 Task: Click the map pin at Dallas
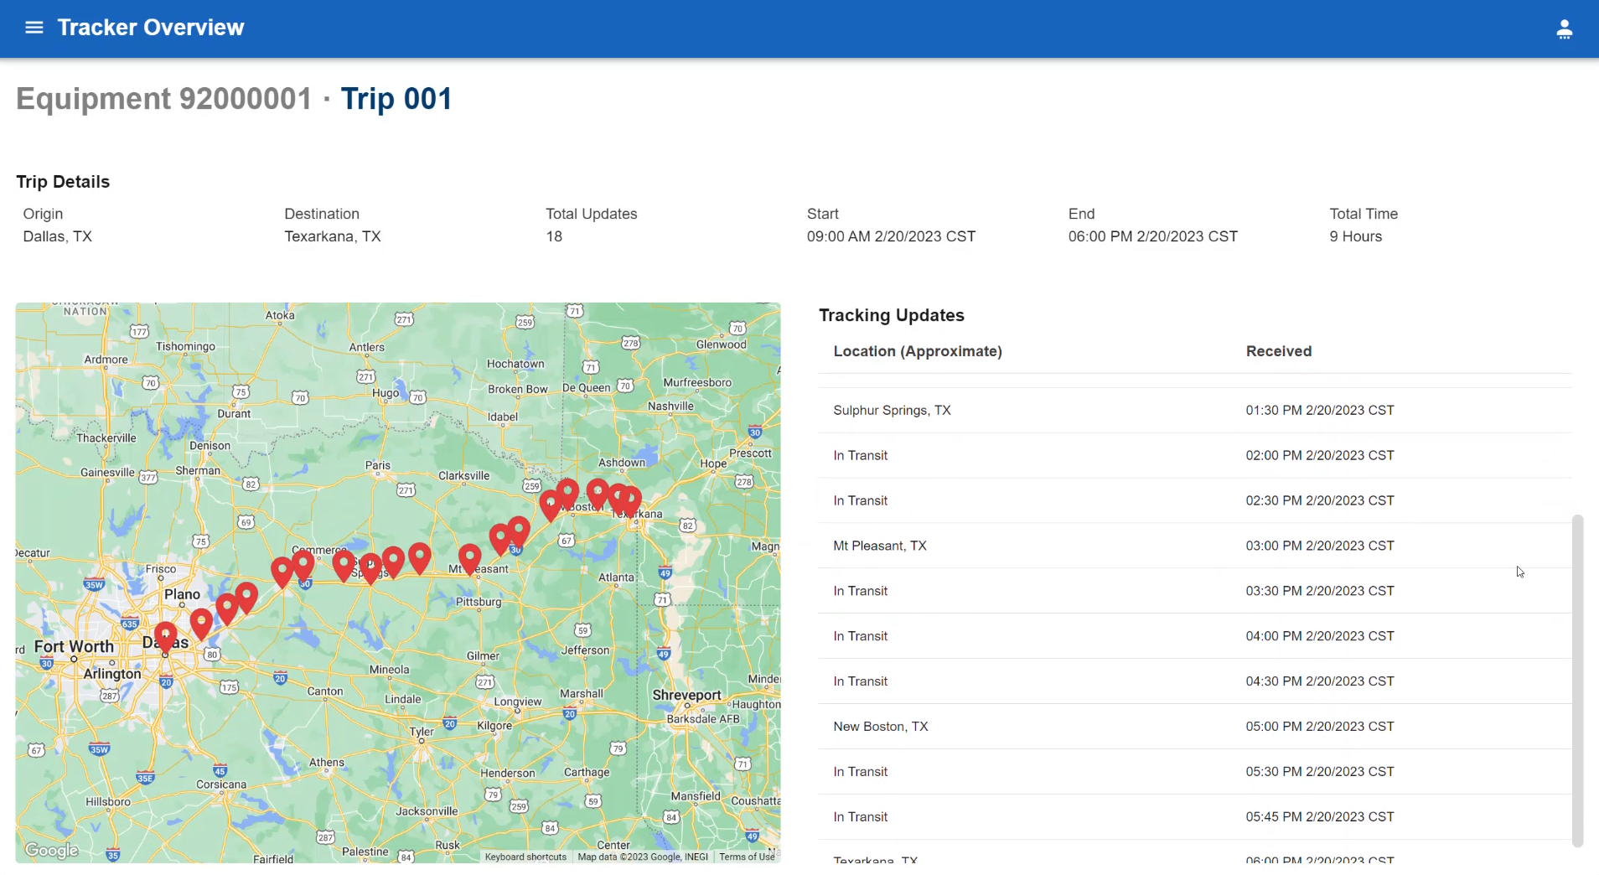pos(166,636)
